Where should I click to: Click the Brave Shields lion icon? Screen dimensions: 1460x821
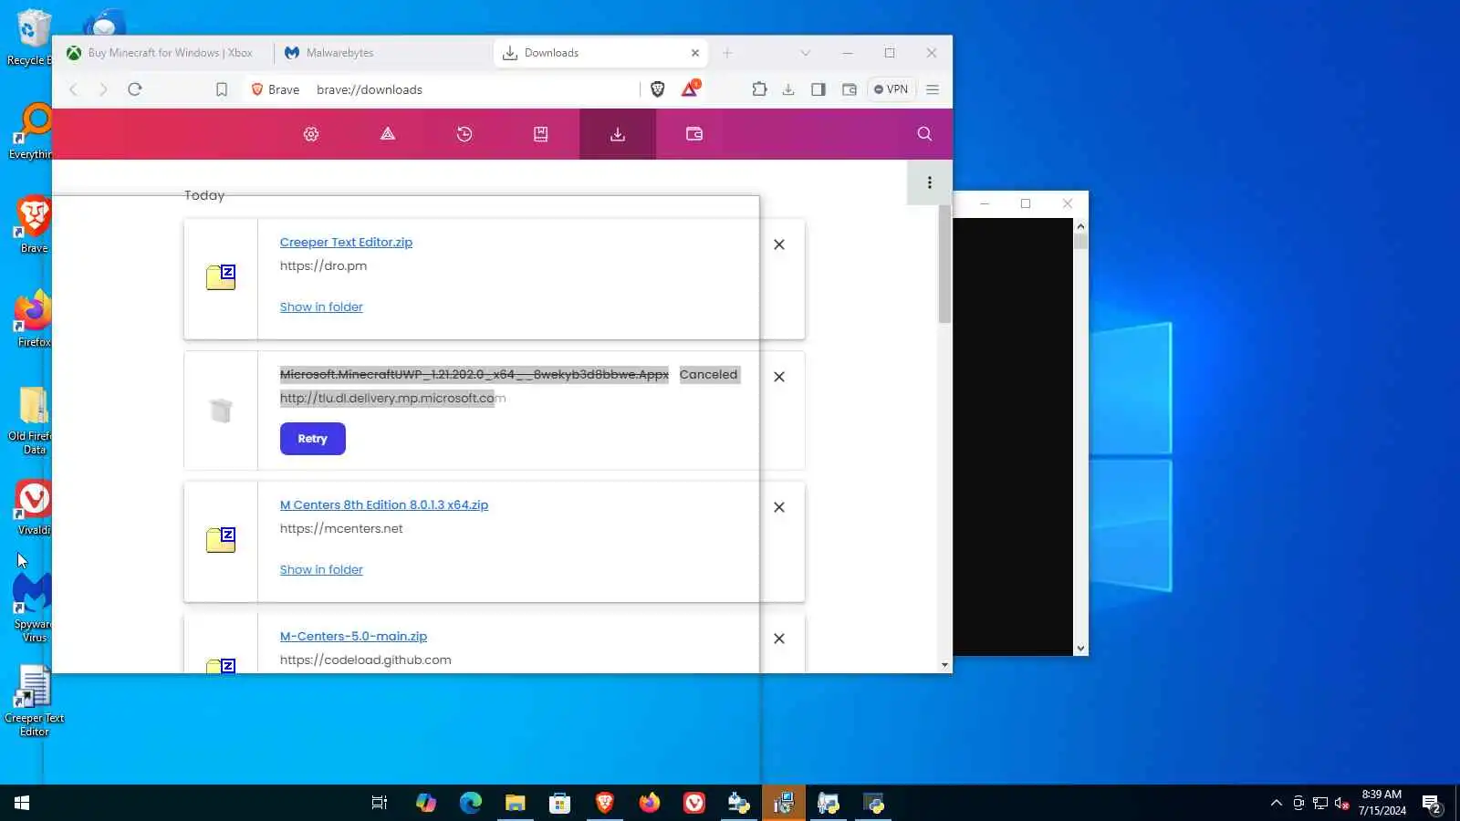click(x=657, y=89)
